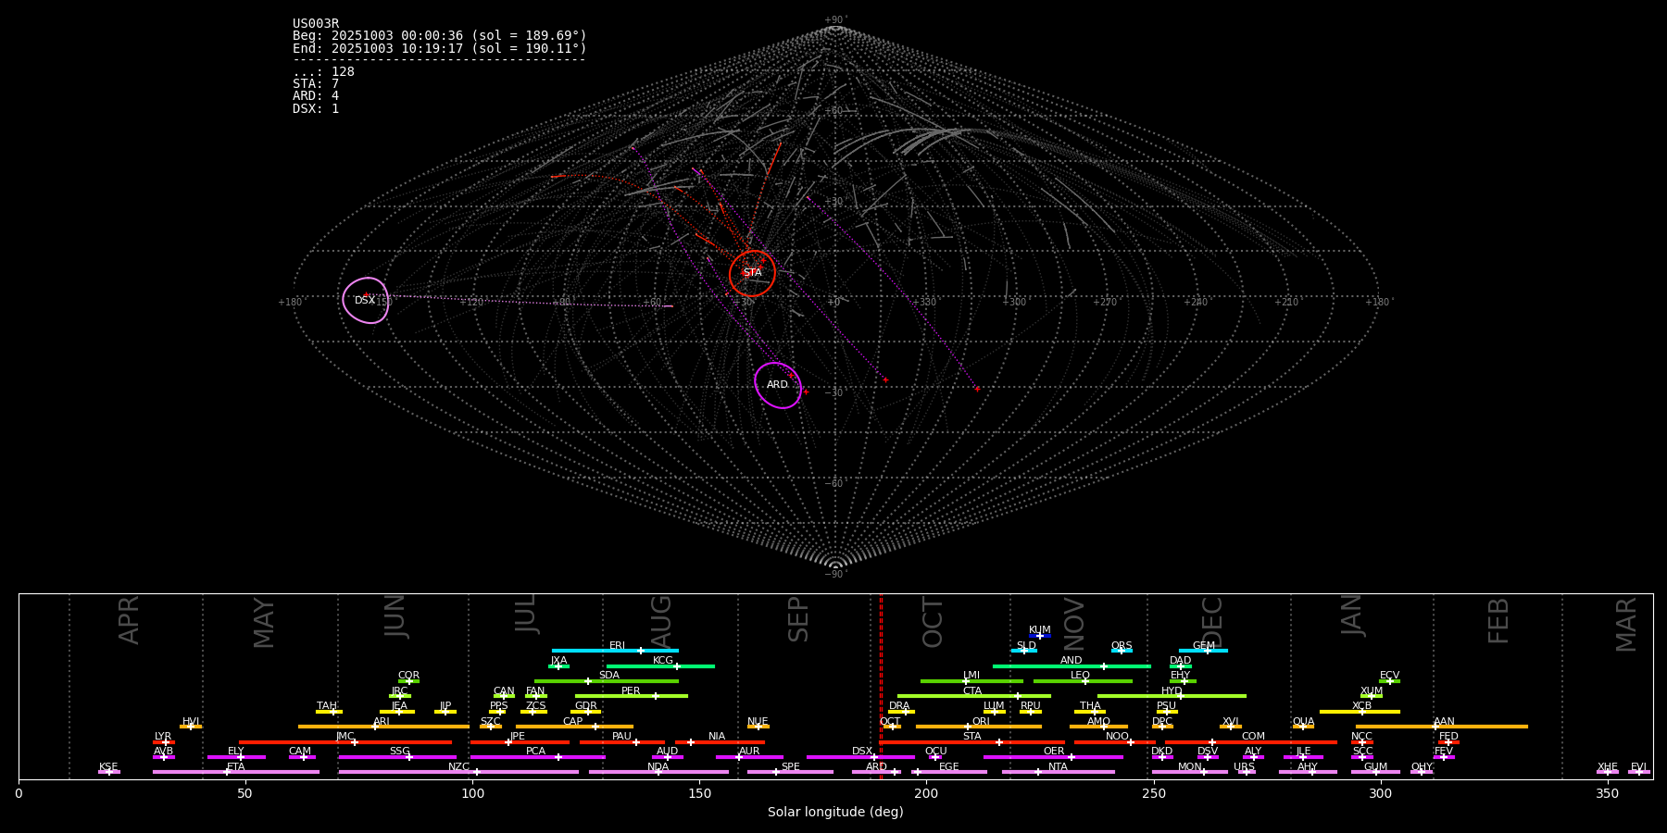Click the LMI shower label
The height and width of the screenshot is (833, 1667).
click(971, 676)
